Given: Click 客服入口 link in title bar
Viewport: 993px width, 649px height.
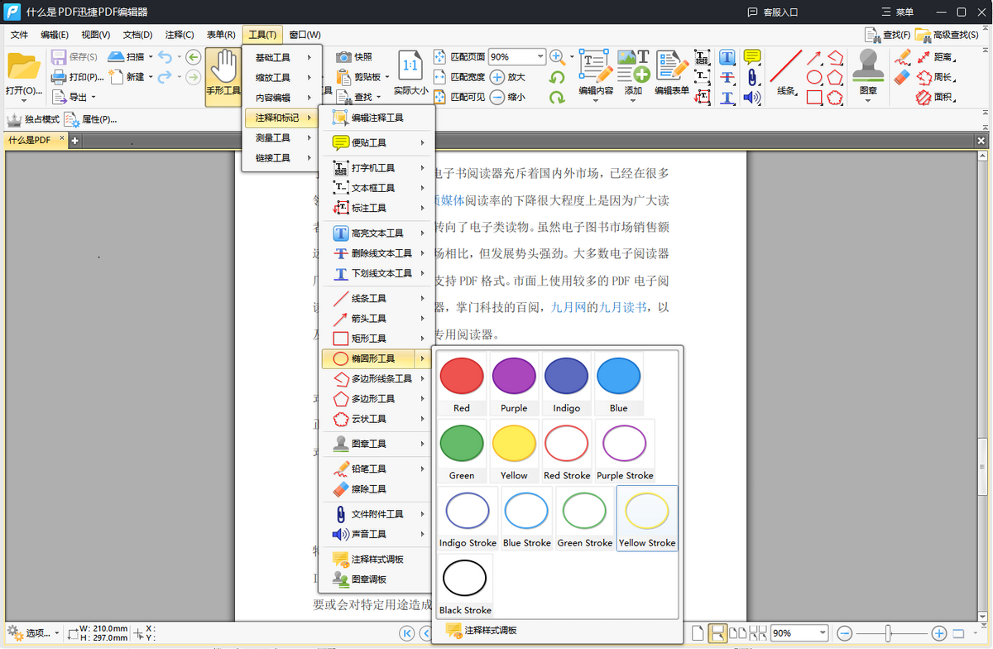Looking at the screenshot, I should coord(773,12).
